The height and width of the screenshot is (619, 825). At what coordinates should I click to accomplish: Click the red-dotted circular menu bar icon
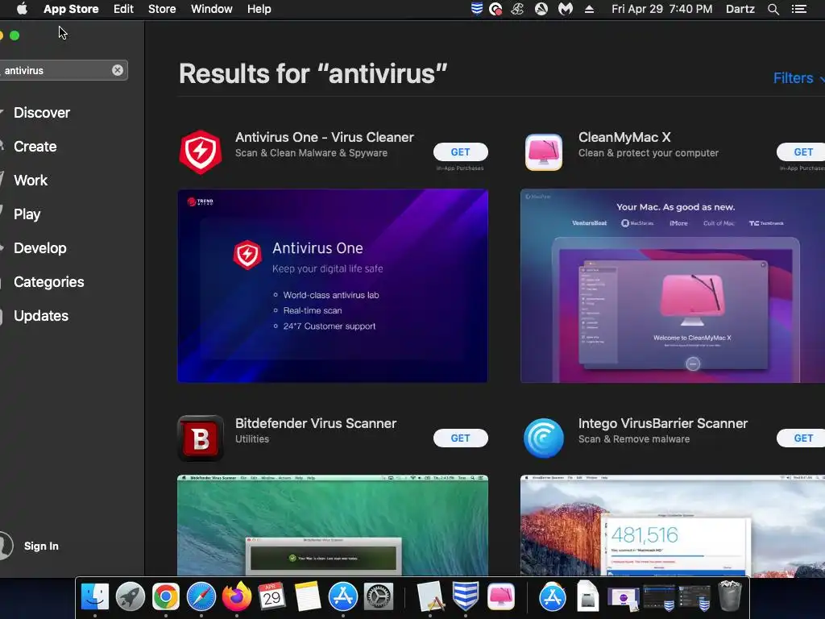click(495, 9)
